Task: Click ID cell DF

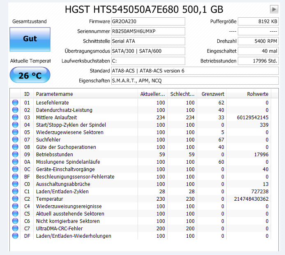Action: click(27, 236)
